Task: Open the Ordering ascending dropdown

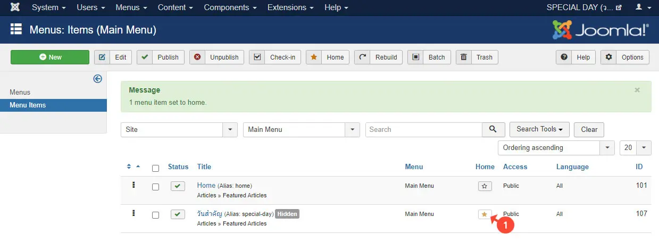Action: (556, 148)
